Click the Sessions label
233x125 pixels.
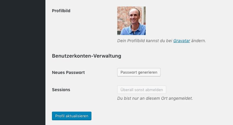click(61, 90)
